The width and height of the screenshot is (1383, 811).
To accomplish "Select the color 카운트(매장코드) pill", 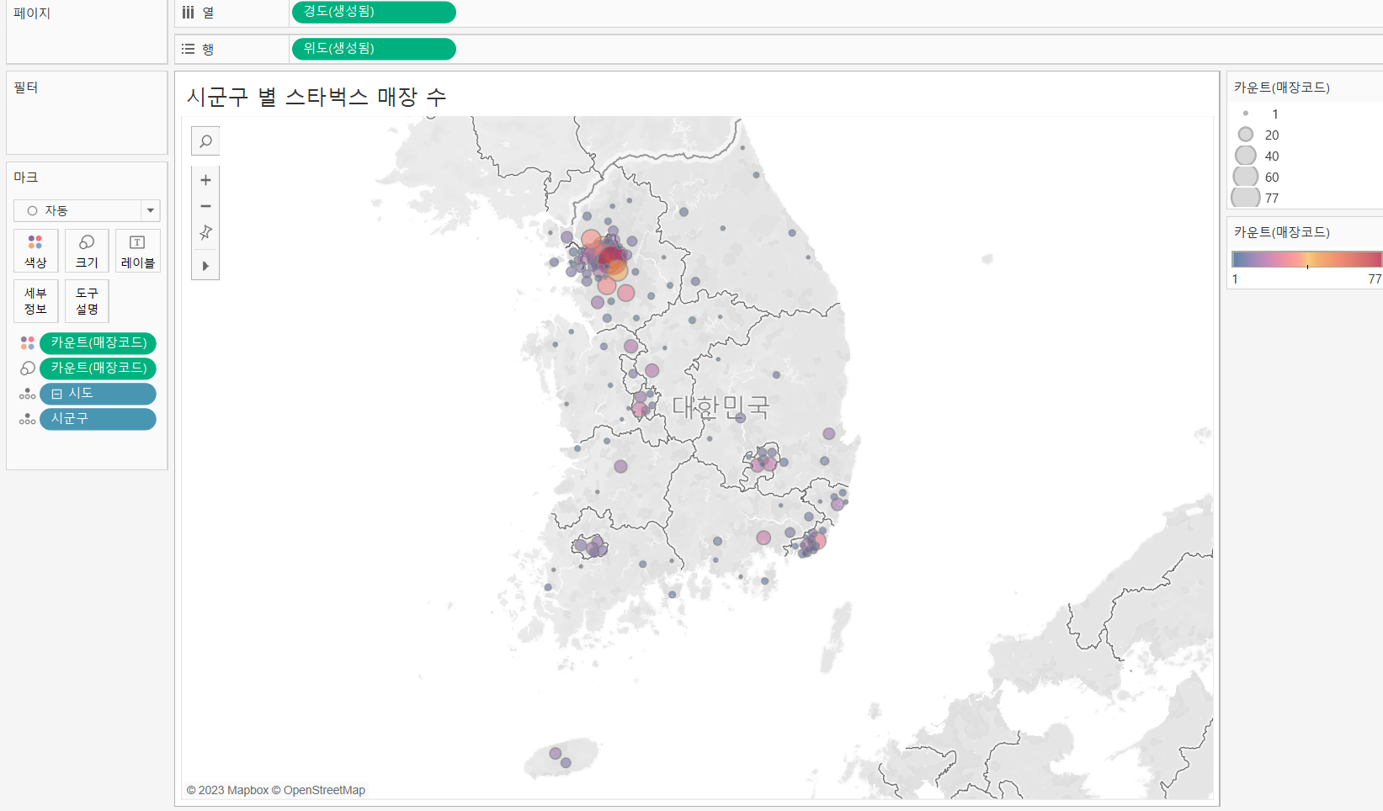I will click(x=98, y=343).
